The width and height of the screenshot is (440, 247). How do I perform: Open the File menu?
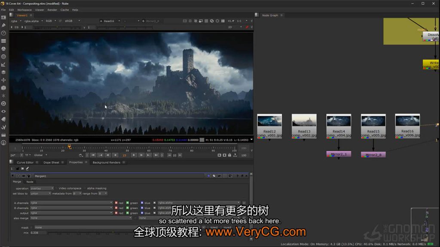point(3,10)
